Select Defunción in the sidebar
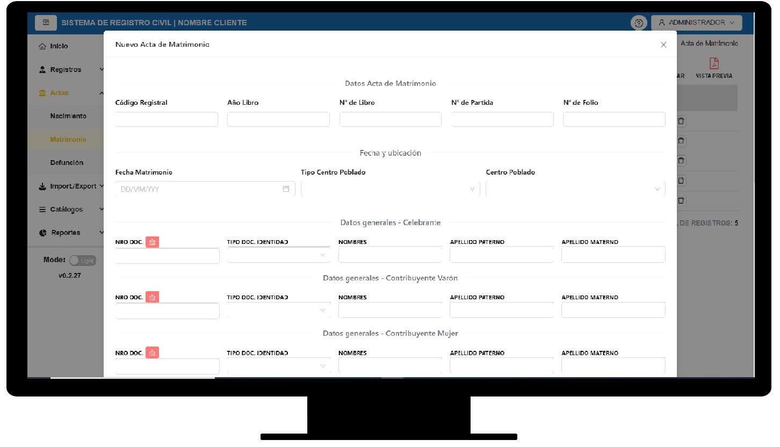 (67, 163)
